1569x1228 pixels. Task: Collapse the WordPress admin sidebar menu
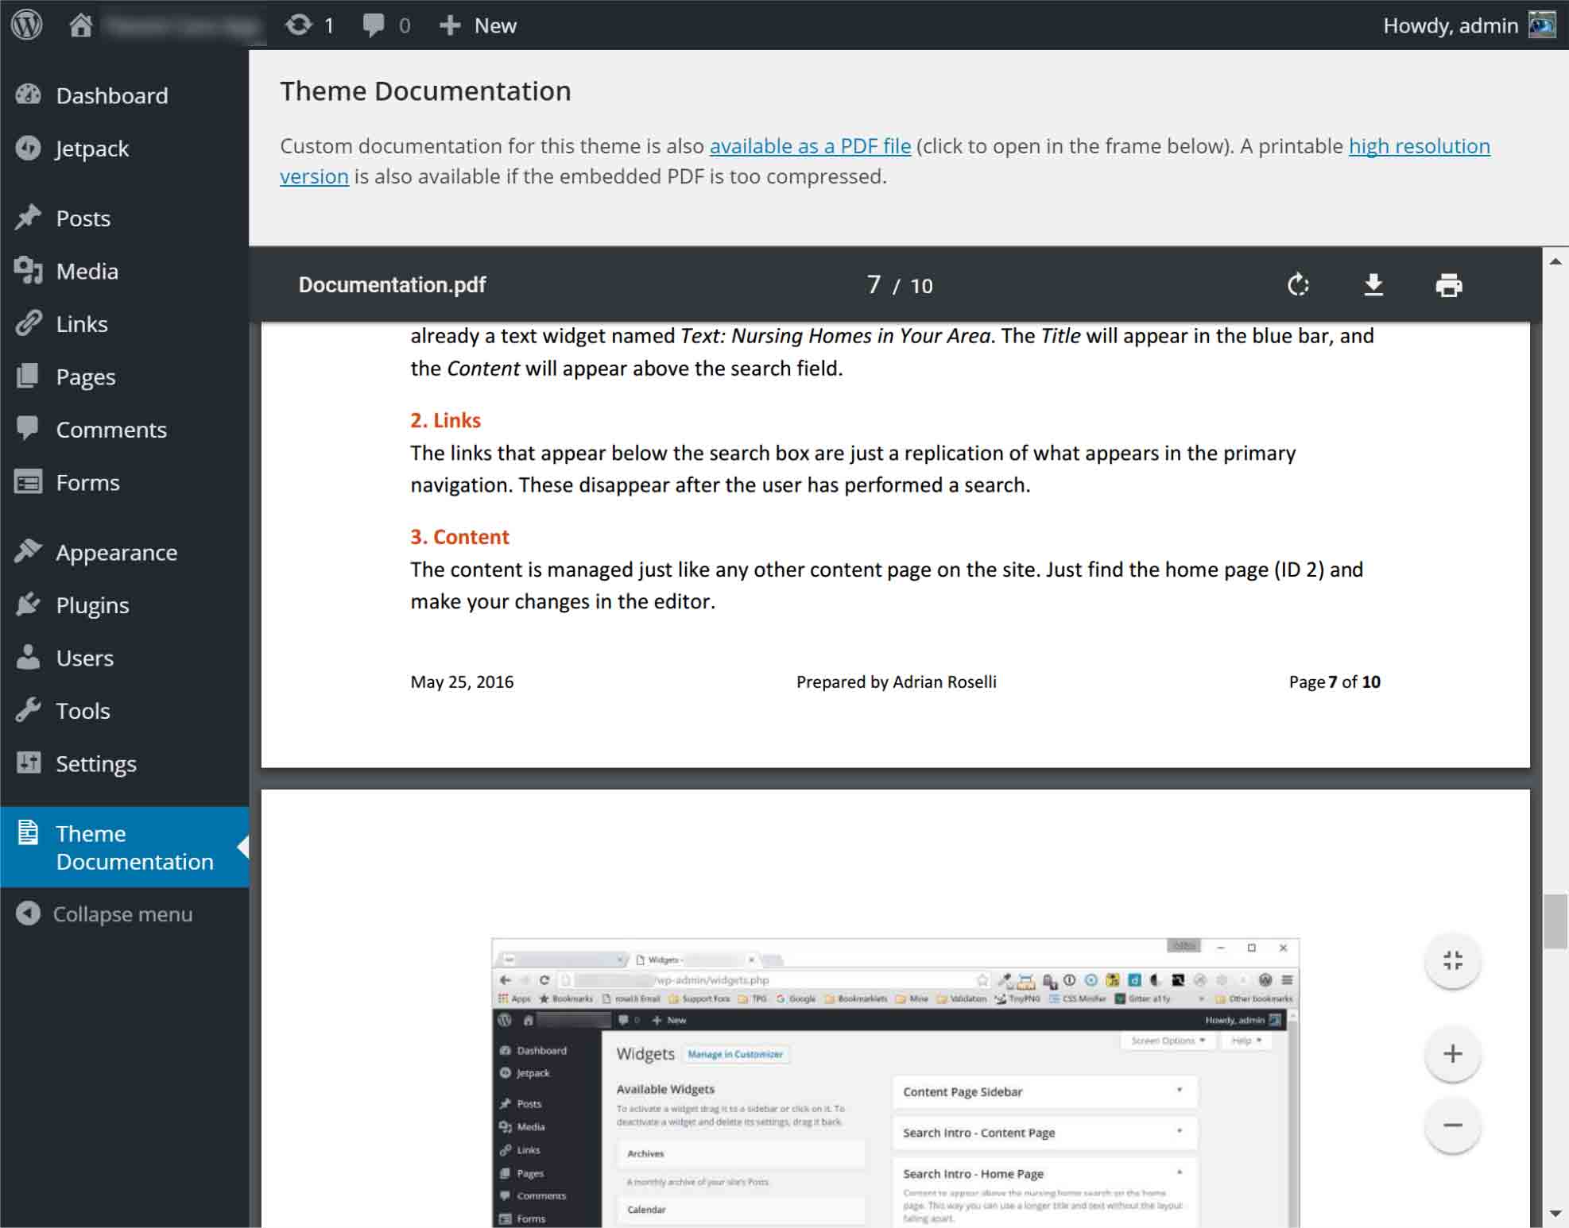pyautogui.click(x=123, y=913)
